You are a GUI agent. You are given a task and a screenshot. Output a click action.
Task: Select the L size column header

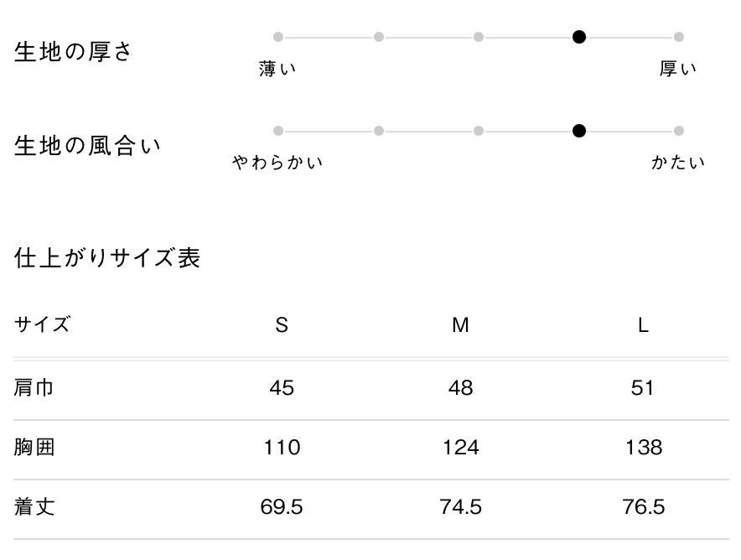coord(643,325)
